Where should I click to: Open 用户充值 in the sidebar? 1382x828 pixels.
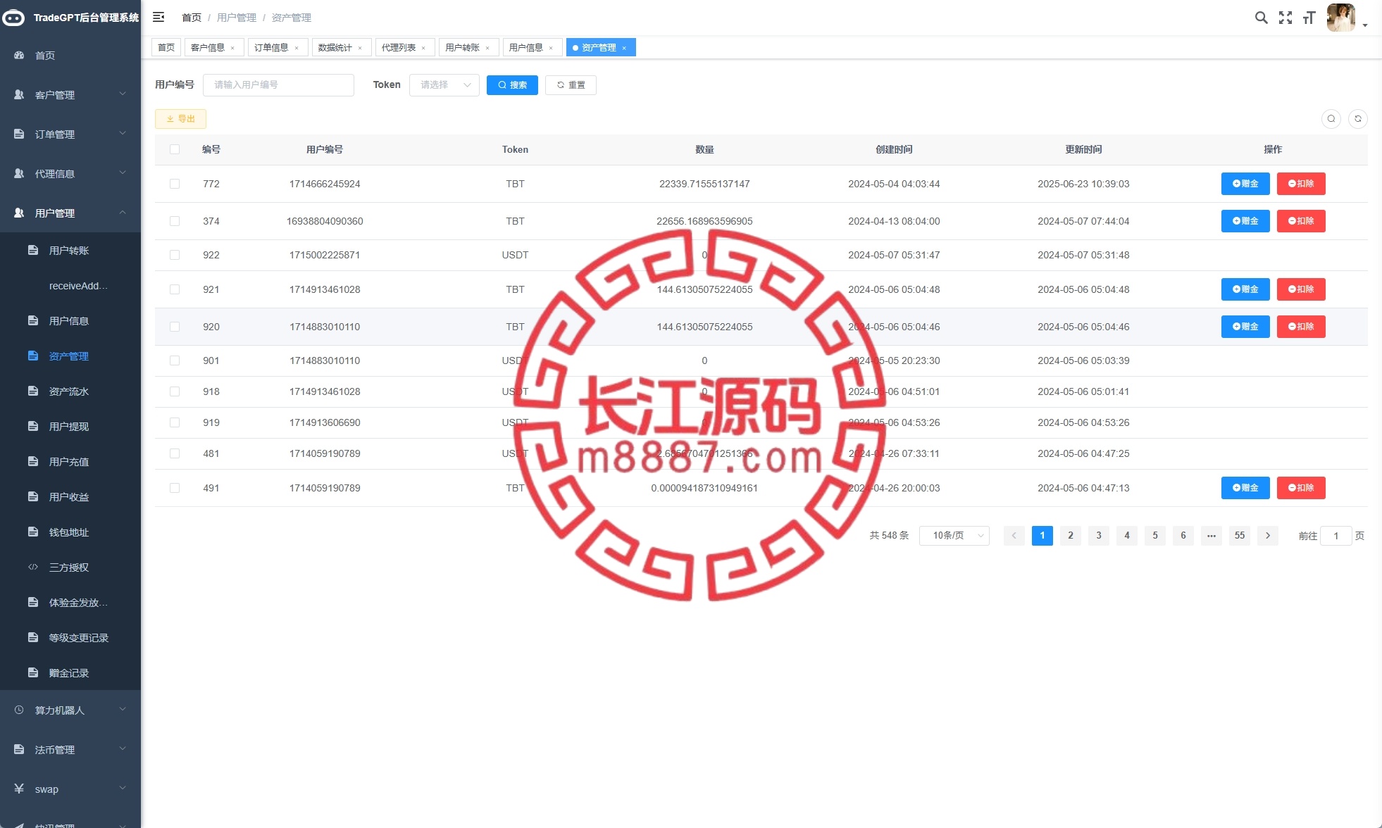point(70,462)
